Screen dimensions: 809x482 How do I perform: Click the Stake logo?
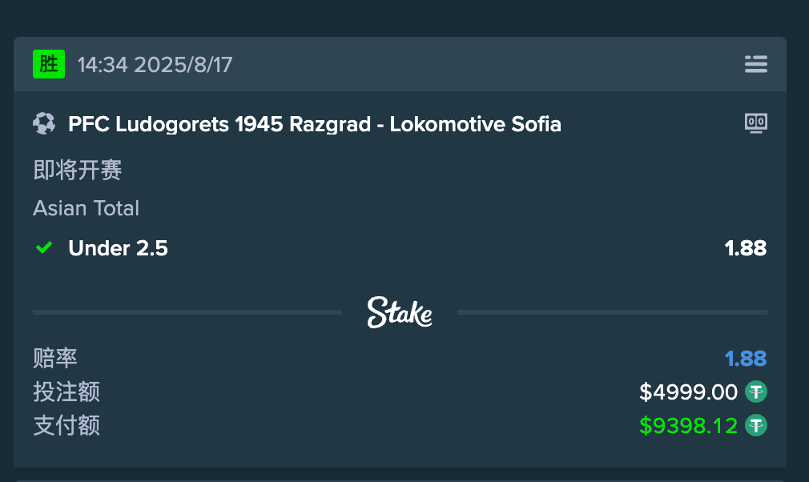click(400, 312)
